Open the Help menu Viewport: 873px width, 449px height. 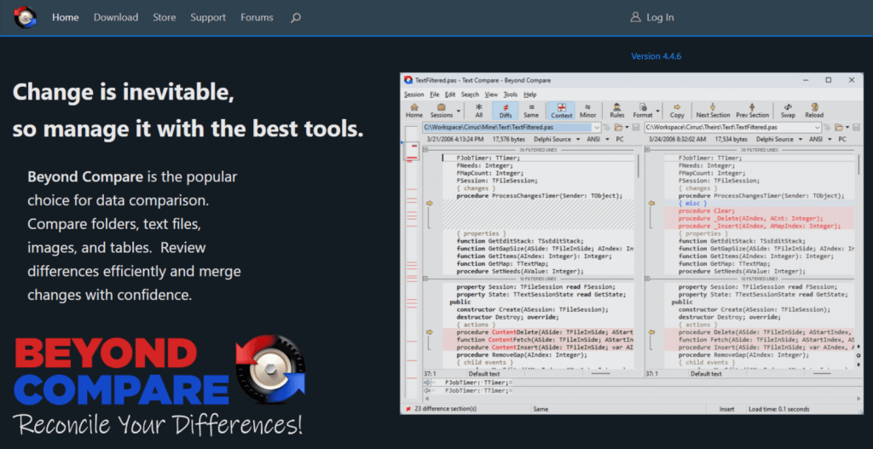[530, 95]
